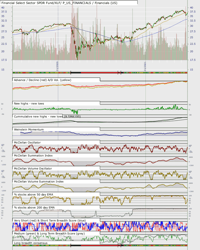The width and height of the screenshot is (200, 250).
Task: Click the 27.5 price label on the right axis
Action: [x=192, y=31]
